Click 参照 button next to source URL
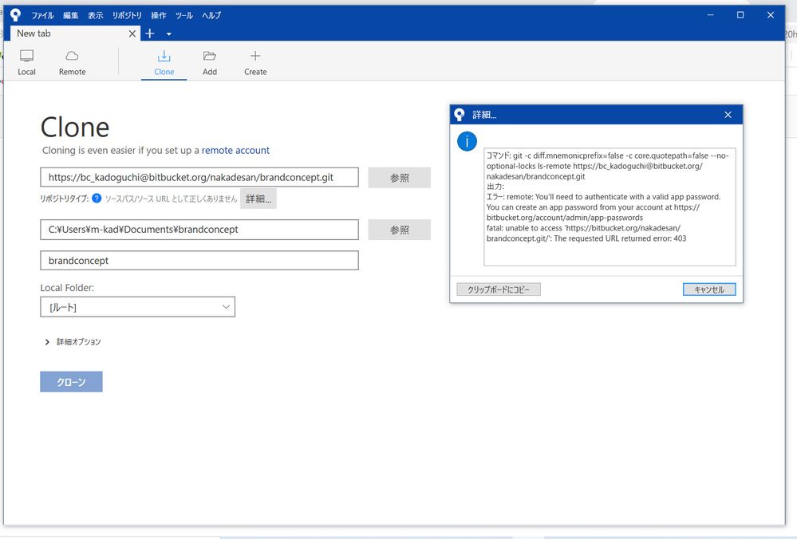This screenshot has width=797, height=539. click(x=400, y=178)
